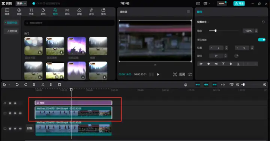Switch to the 转场 transitions tab

(67, 12)
